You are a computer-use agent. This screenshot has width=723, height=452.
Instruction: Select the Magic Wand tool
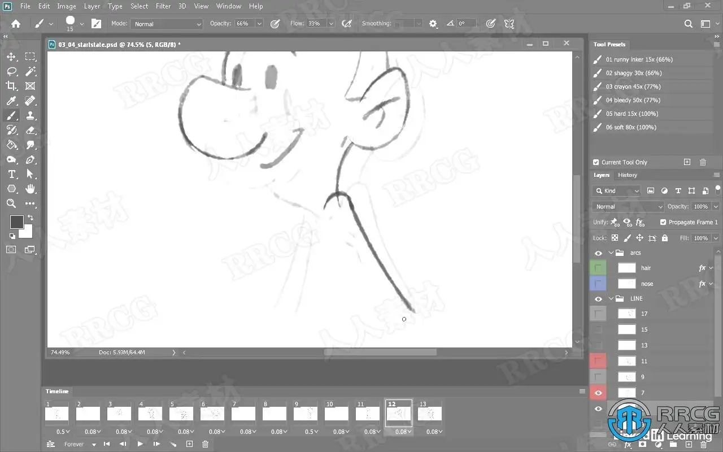[31, 71]
